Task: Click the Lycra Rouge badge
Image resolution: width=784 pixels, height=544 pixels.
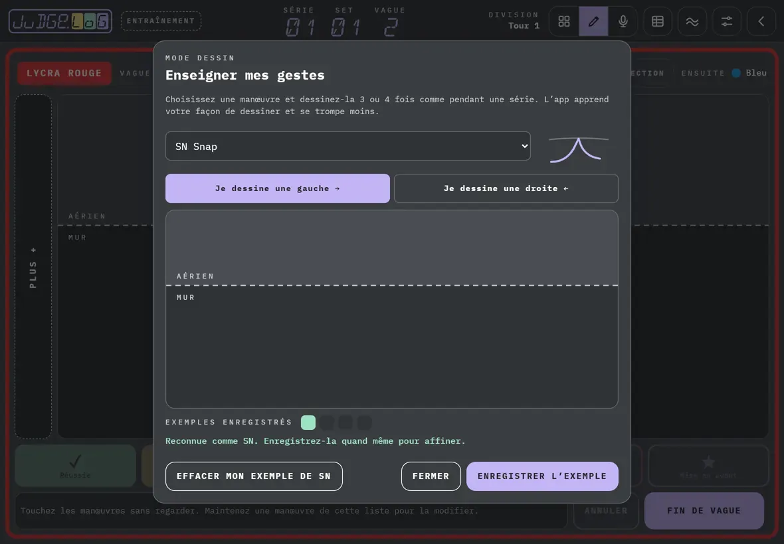Action: tap(64, 74)
